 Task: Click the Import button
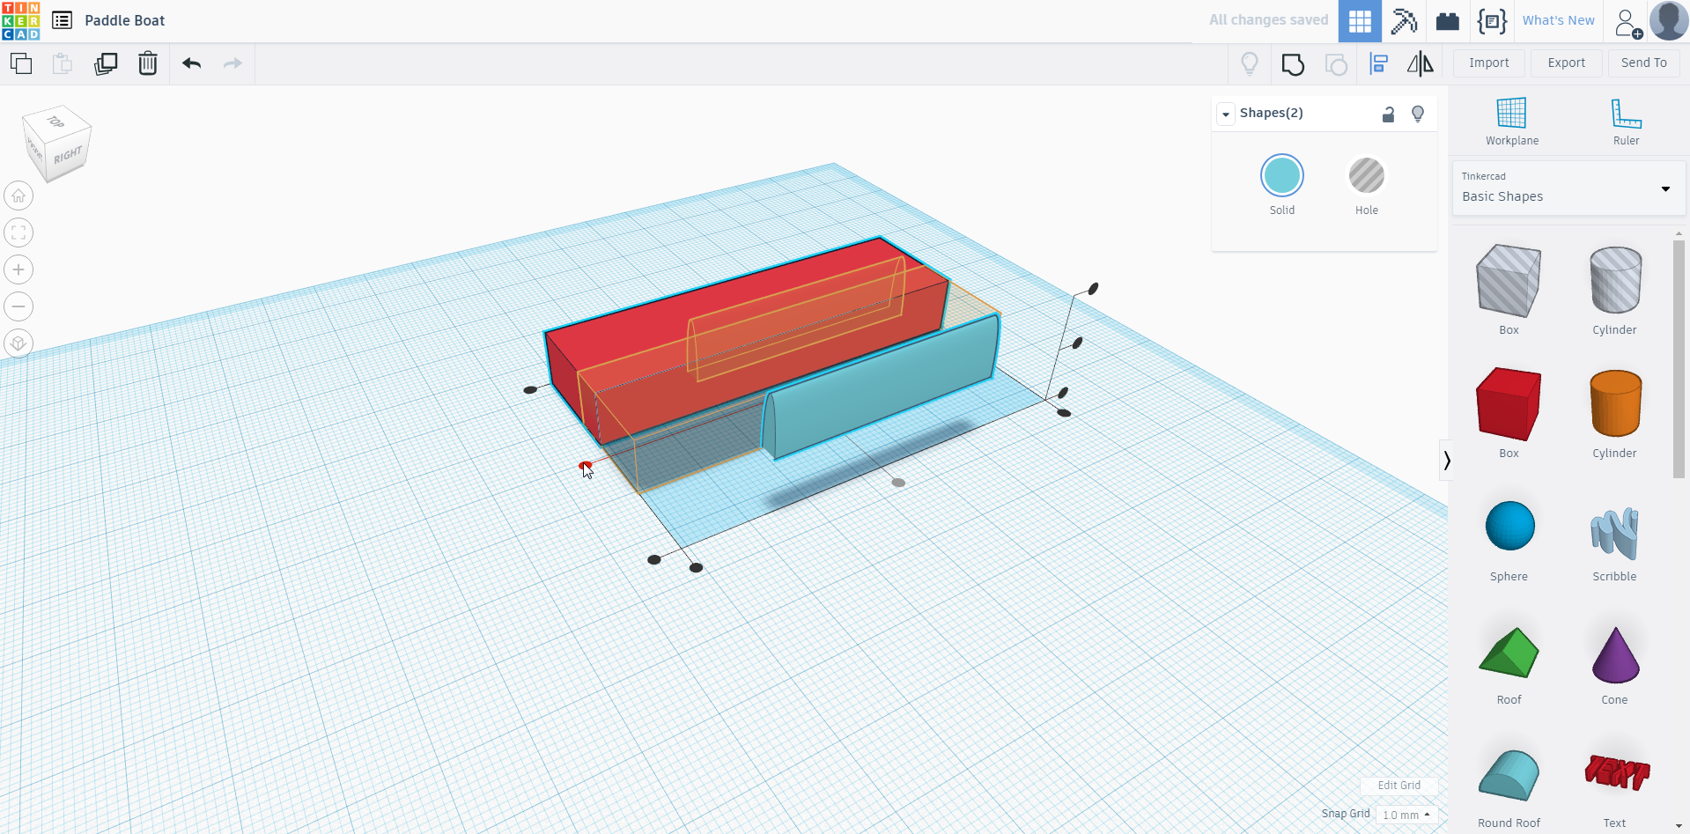(1488, 63)
